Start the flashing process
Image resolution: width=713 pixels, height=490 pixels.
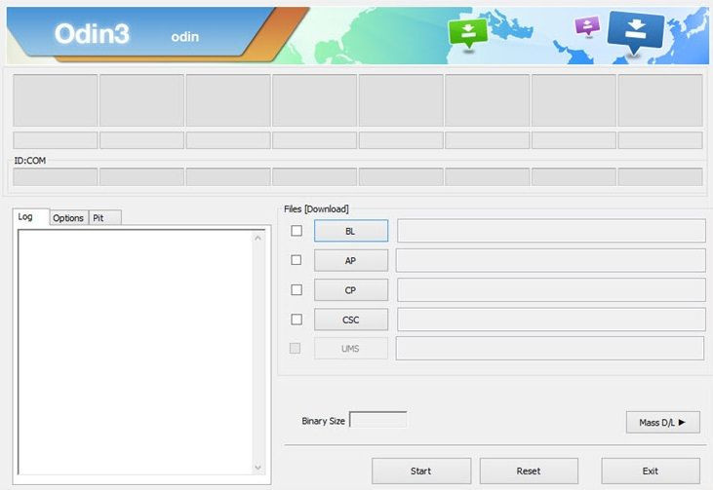point(421,471)
